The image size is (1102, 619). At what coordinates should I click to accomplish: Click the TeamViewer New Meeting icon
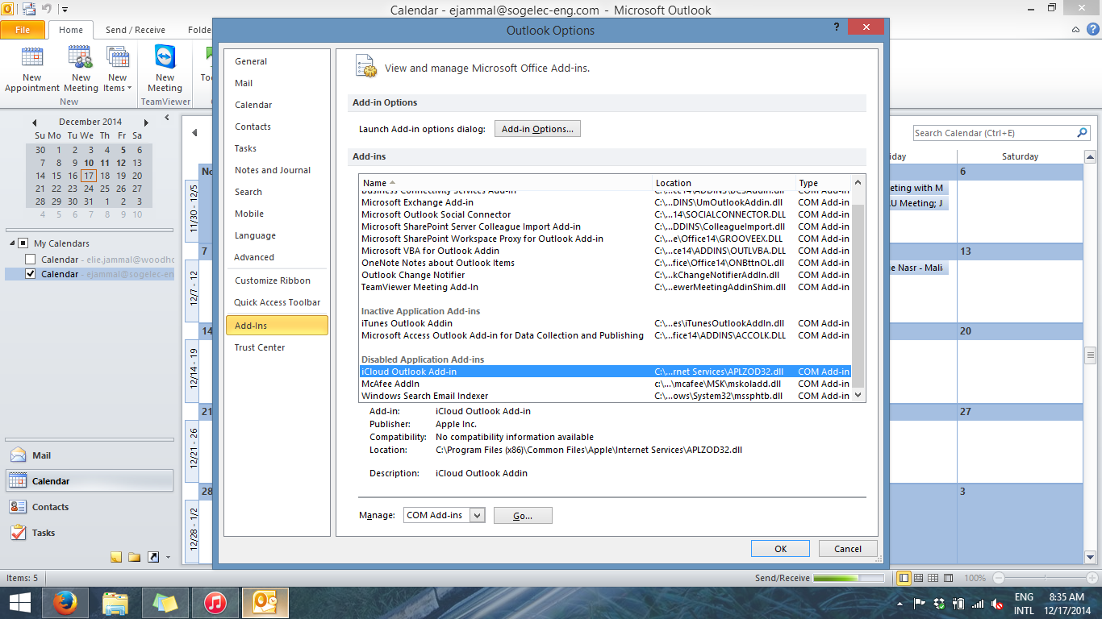(165, 58)
